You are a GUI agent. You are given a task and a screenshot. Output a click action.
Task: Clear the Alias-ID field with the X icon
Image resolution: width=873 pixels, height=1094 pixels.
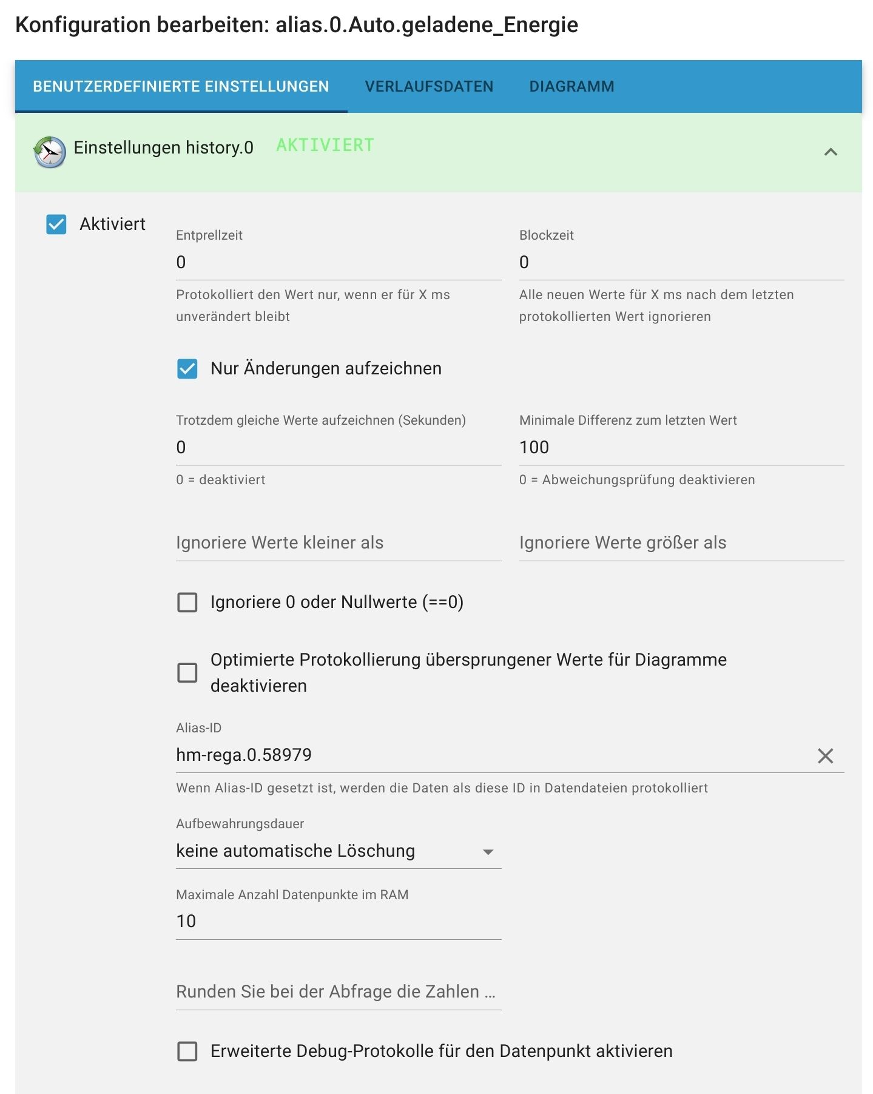click(x=825, y=756)
